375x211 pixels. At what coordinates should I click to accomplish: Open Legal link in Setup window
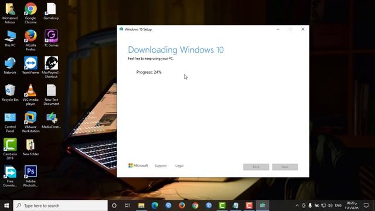[x=179, y=166]
